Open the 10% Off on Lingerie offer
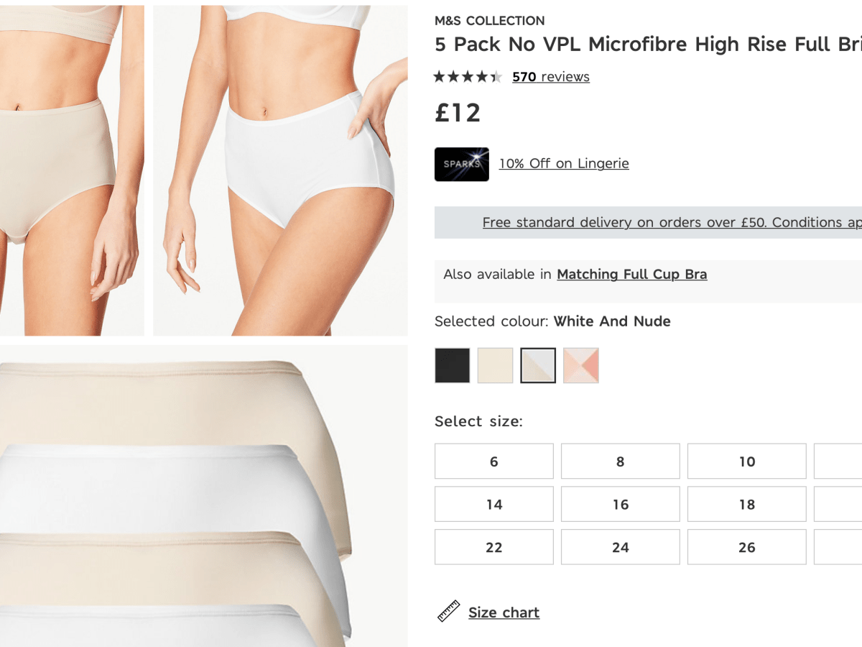 coord(564,164)
